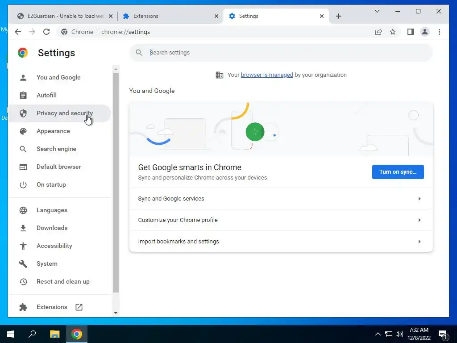The width and height of the screenshot is (457, 343).
Task: Close the Settings tab
Action: 322,17
